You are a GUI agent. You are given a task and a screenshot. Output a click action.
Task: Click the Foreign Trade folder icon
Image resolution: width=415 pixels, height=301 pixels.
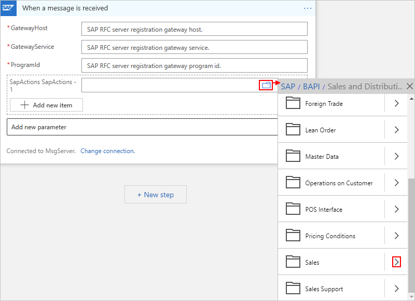(294, 104)
